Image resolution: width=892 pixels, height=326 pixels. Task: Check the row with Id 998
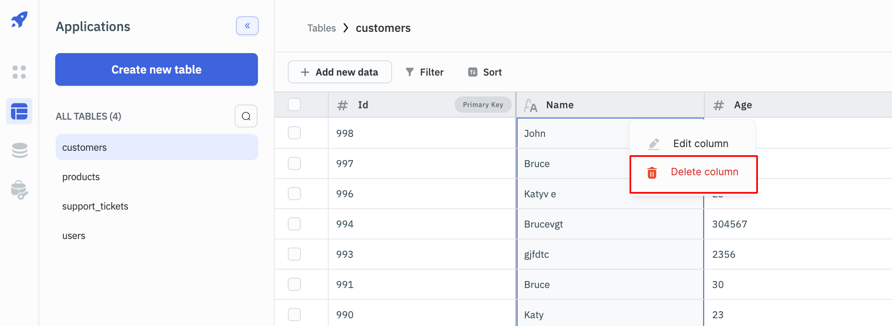(294, 133)
